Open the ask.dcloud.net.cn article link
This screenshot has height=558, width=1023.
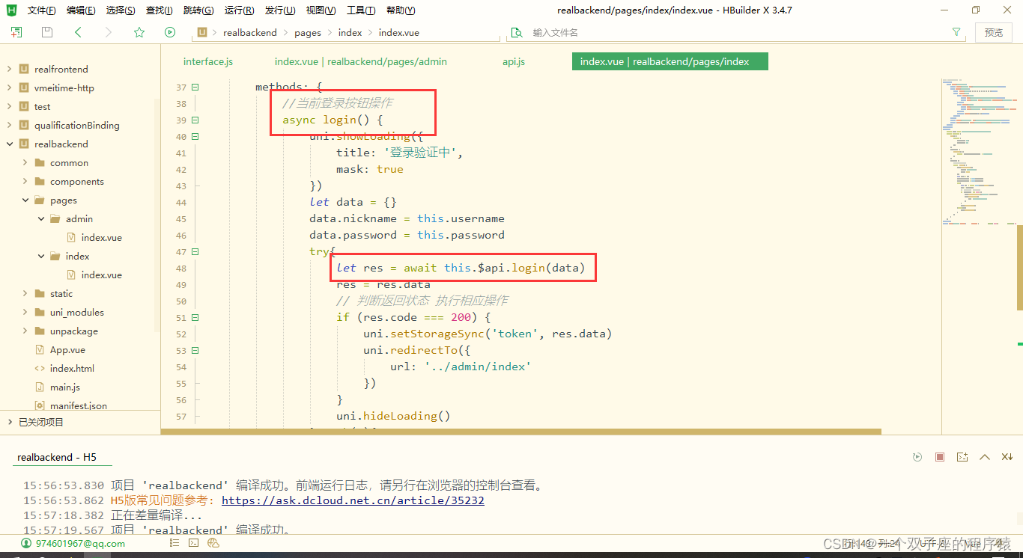(353, 500)
